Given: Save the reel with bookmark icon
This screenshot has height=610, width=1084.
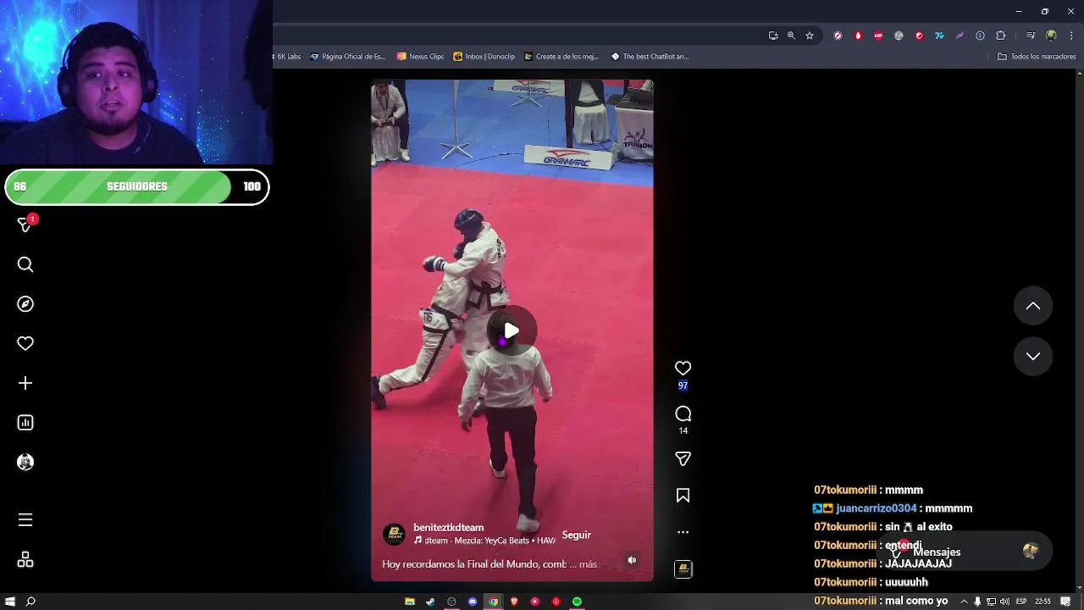Looking at the screenshot, I should (683, 496).
